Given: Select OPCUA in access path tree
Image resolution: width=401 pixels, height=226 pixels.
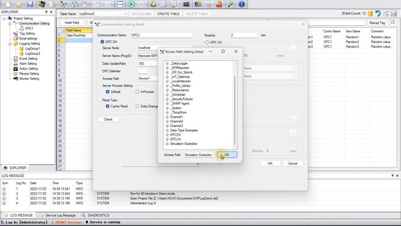Looking at the screenshot, I should (x=175, y=139).
